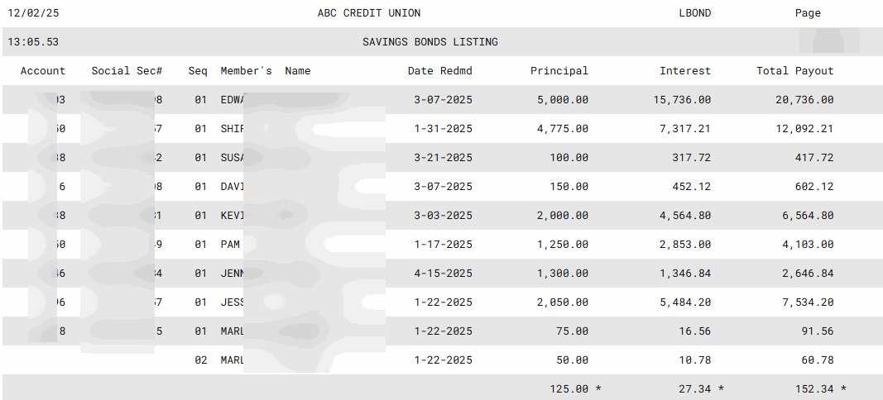
Task: Select the Seq column header
Action: click(x=198, y=71)
